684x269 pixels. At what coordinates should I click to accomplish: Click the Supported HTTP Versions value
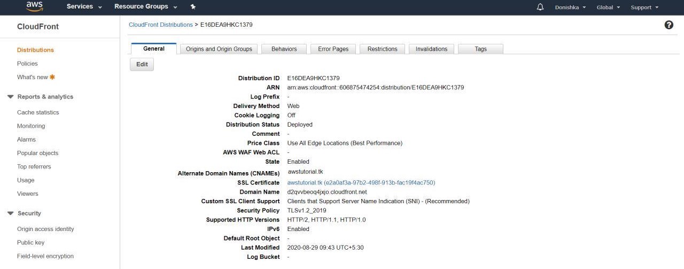point(327,220)
